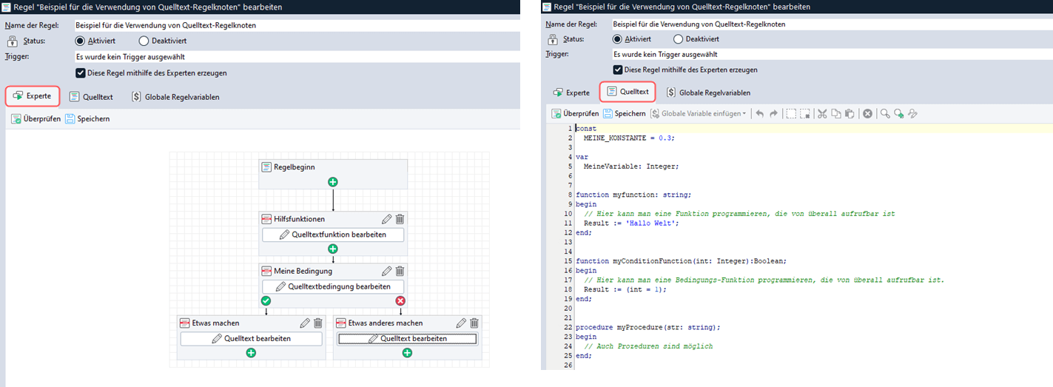Select Aktiviert radio in the code editor window
The image size is (1053, 387).
pos(618,39)
